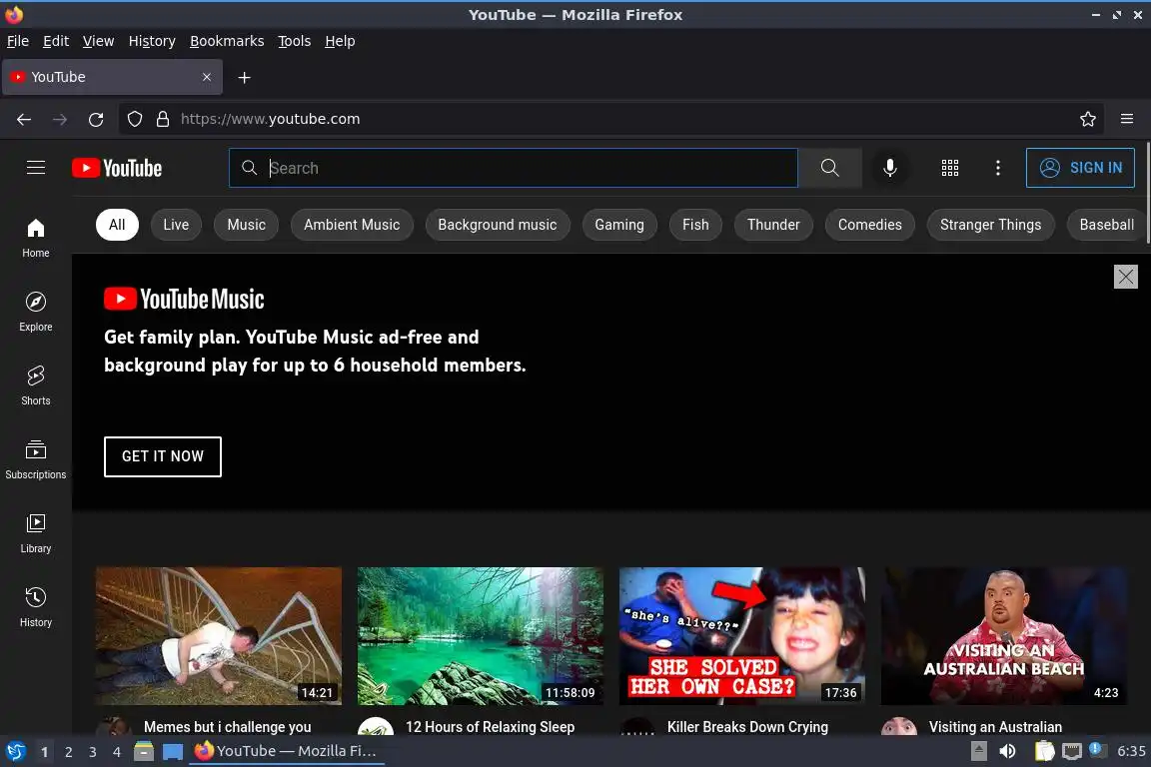
Task: Open a new tab
Action: coord(245,77)
